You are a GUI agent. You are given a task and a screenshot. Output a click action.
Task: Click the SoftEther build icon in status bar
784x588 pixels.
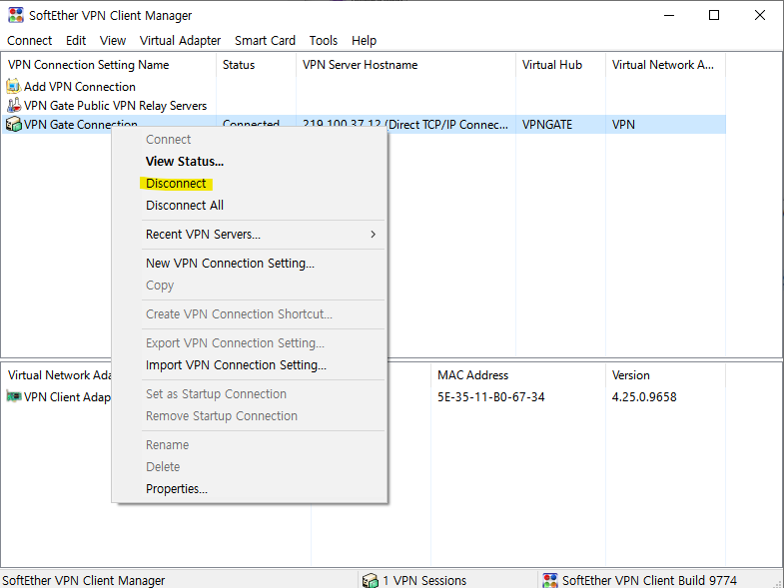pyautogui.click(x=550, y=580)
